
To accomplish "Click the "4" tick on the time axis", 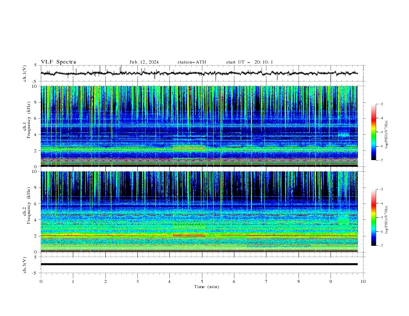I will point(170,281).
